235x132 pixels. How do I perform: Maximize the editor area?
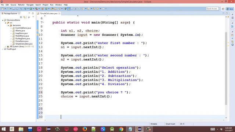pyautogui.click(x=227, y=13)
